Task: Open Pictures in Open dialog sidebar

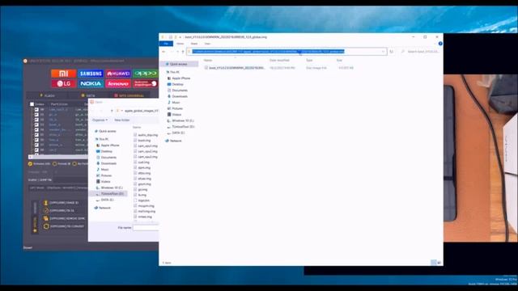Action: click(x=104, y=175)
